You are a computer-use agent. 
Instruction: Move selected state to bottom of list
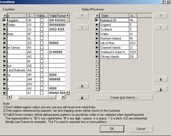pos(161,89)
